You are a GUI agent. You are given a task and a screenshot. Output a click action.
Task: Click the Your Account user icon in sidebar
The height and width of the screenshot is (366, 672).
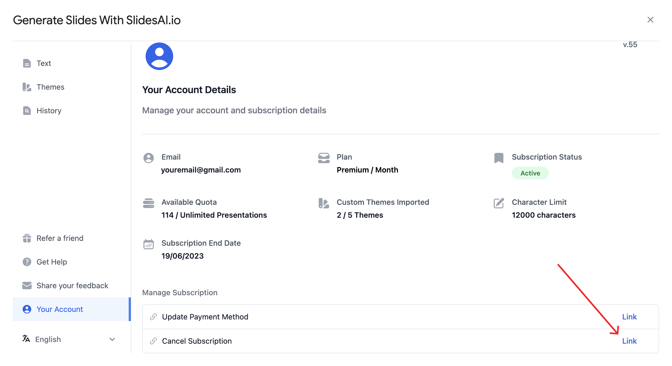tap(27, 309)
